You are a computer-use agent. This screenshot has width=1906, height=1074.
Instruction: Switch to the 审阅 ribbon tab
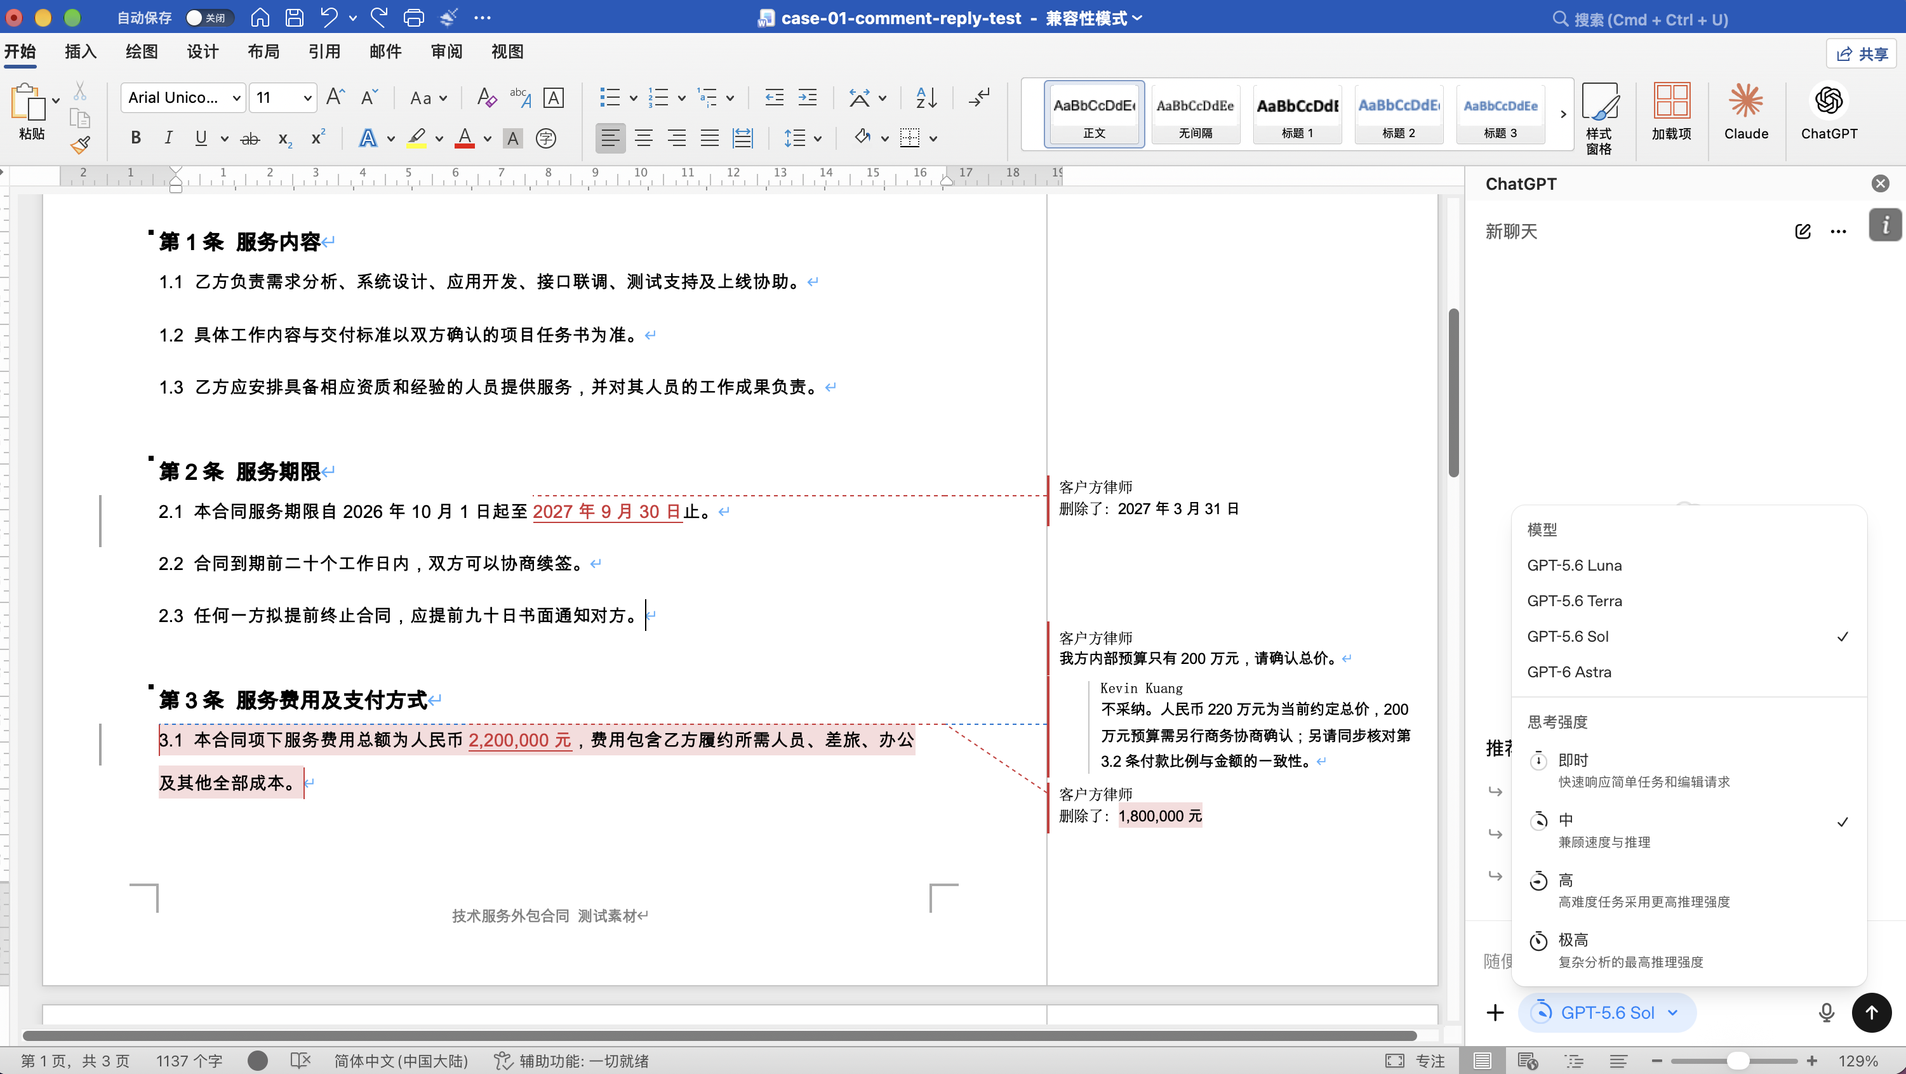(x=446, y=51)
